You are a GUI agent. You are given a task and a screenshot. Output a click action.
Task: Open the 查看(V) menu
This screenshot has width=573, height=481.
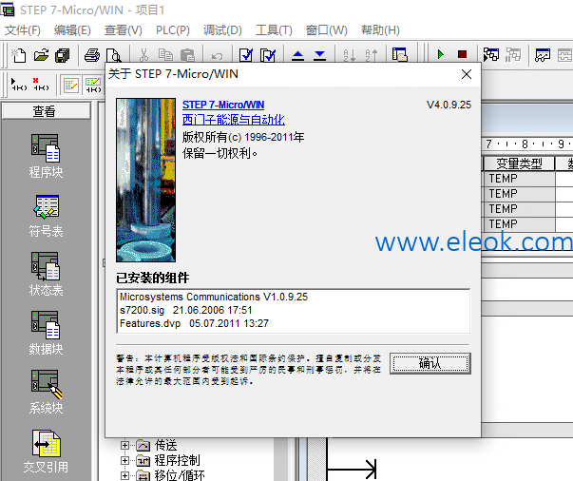(x=124, y=30)
